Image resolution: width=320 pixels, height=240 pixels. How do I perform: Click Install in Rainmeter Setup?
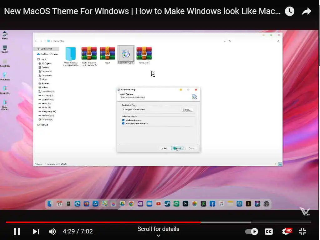click(x=177, y=148)
